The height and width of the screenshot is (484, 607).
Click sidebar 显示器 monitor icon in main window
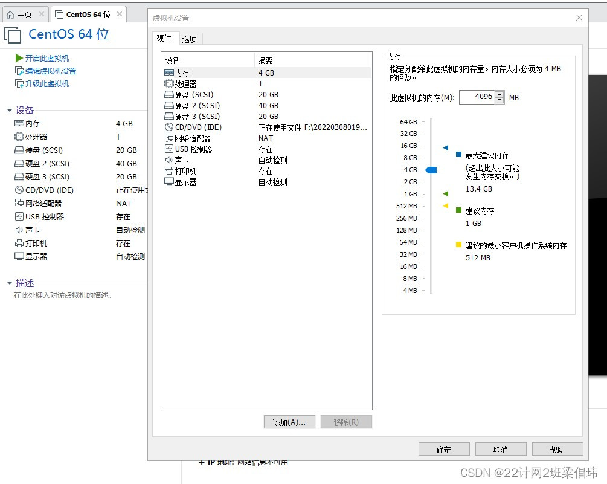[19, 256]
